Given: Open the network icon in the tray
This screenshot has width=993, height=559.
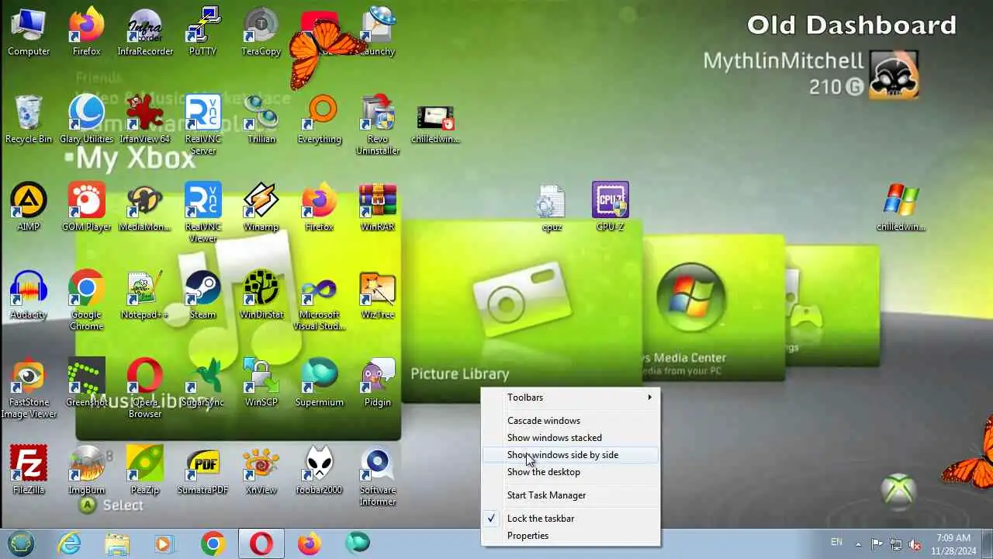Looking at the screenshot, I should click(896, 544).
